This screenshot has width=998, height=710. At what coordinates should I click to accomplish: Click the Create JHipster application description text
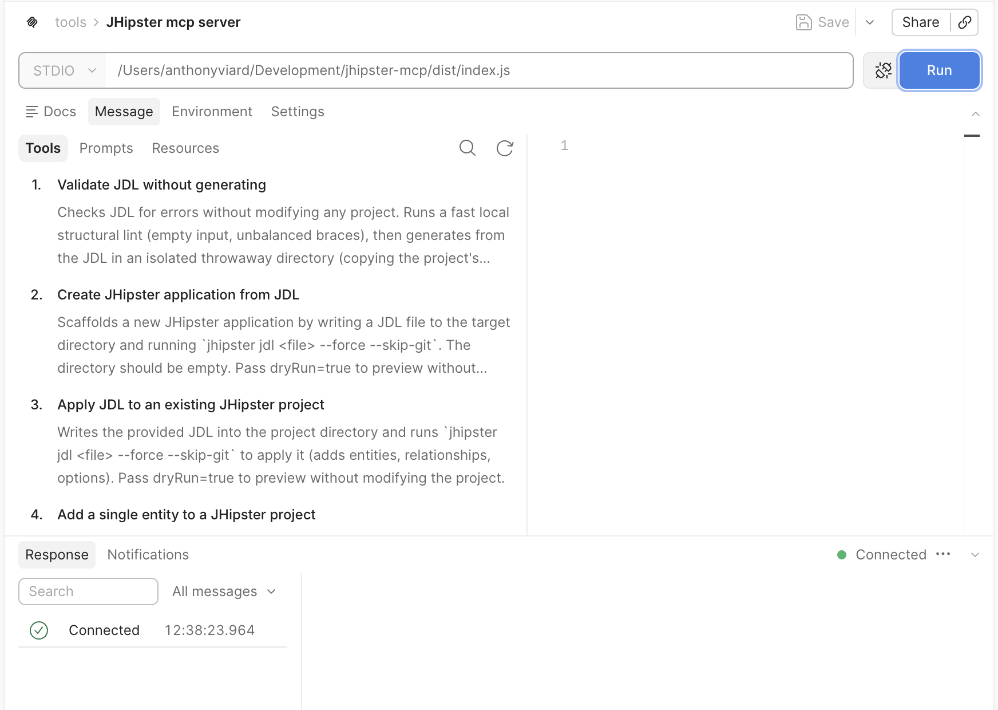click(x=283, y=345)
